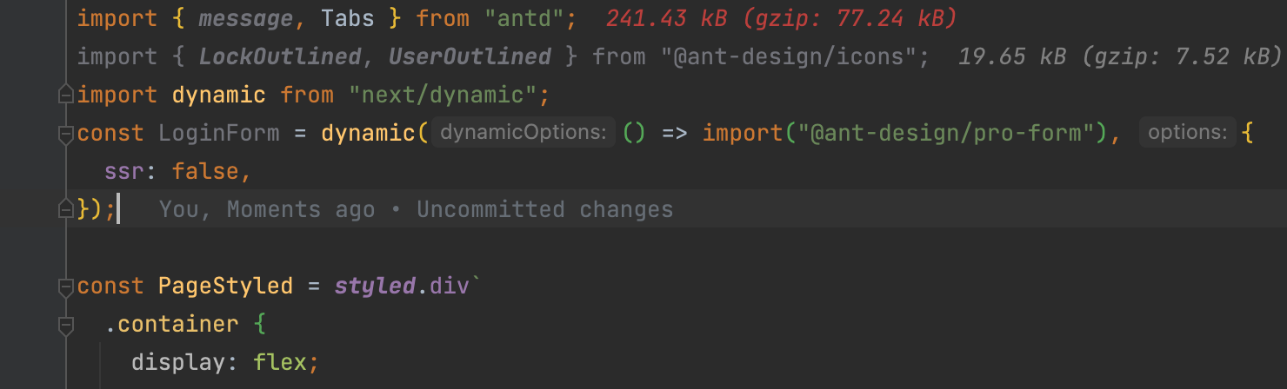Screen dimensions: 1287x389
Task: Click the 'LockOutlined' import name
Action: pyautogui.click(x=279, y=56)
